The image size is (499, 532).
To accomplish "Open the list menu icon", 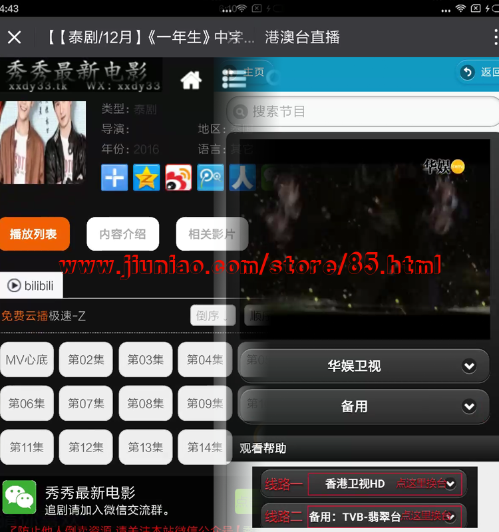I will click(234, 78).
